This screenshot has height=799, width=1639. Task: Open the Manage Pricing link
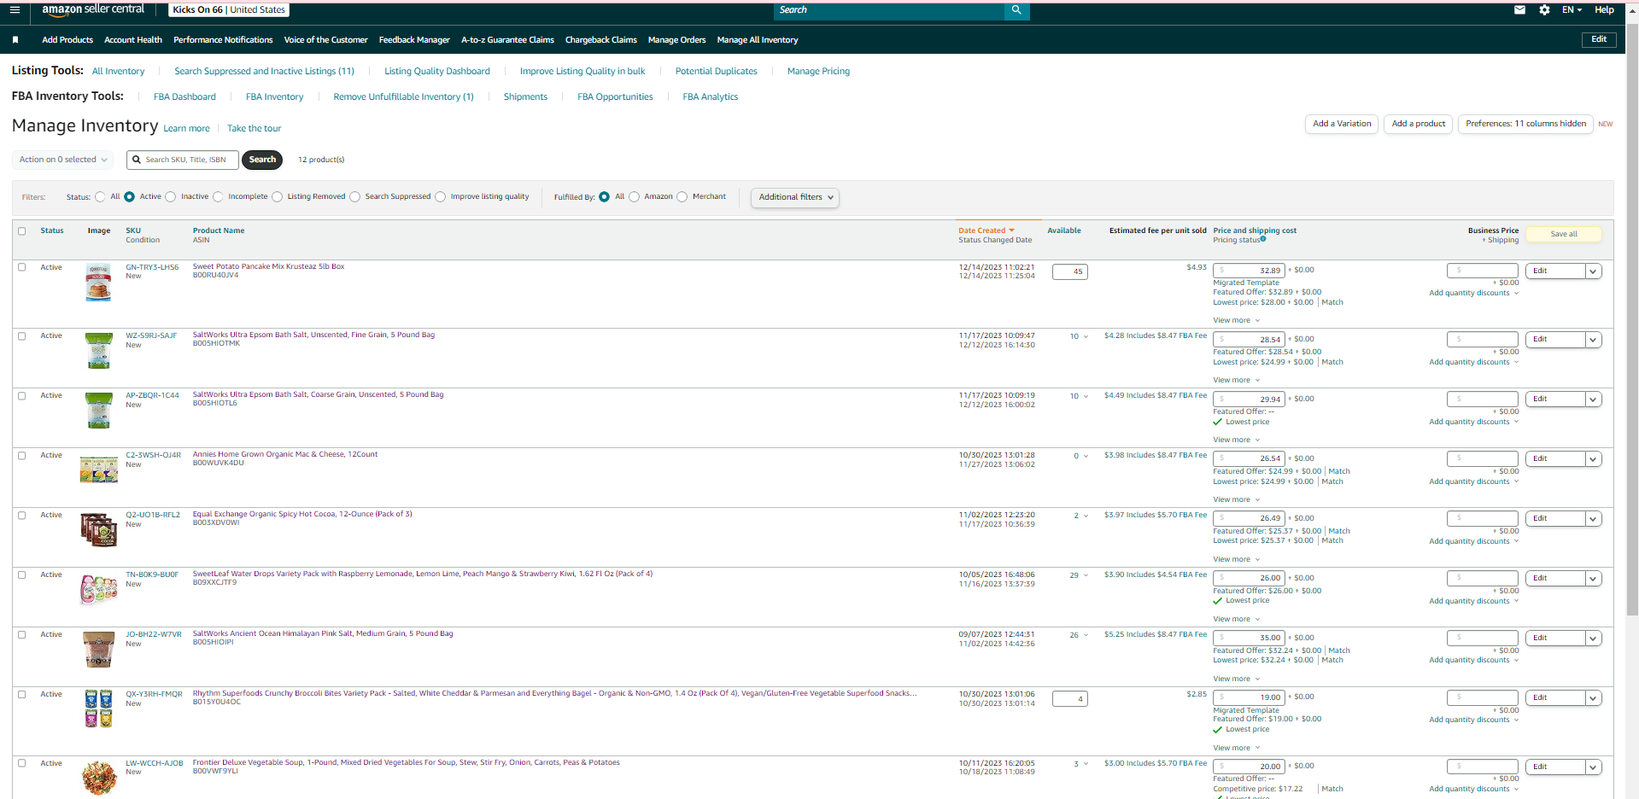[x=818, y=72]
